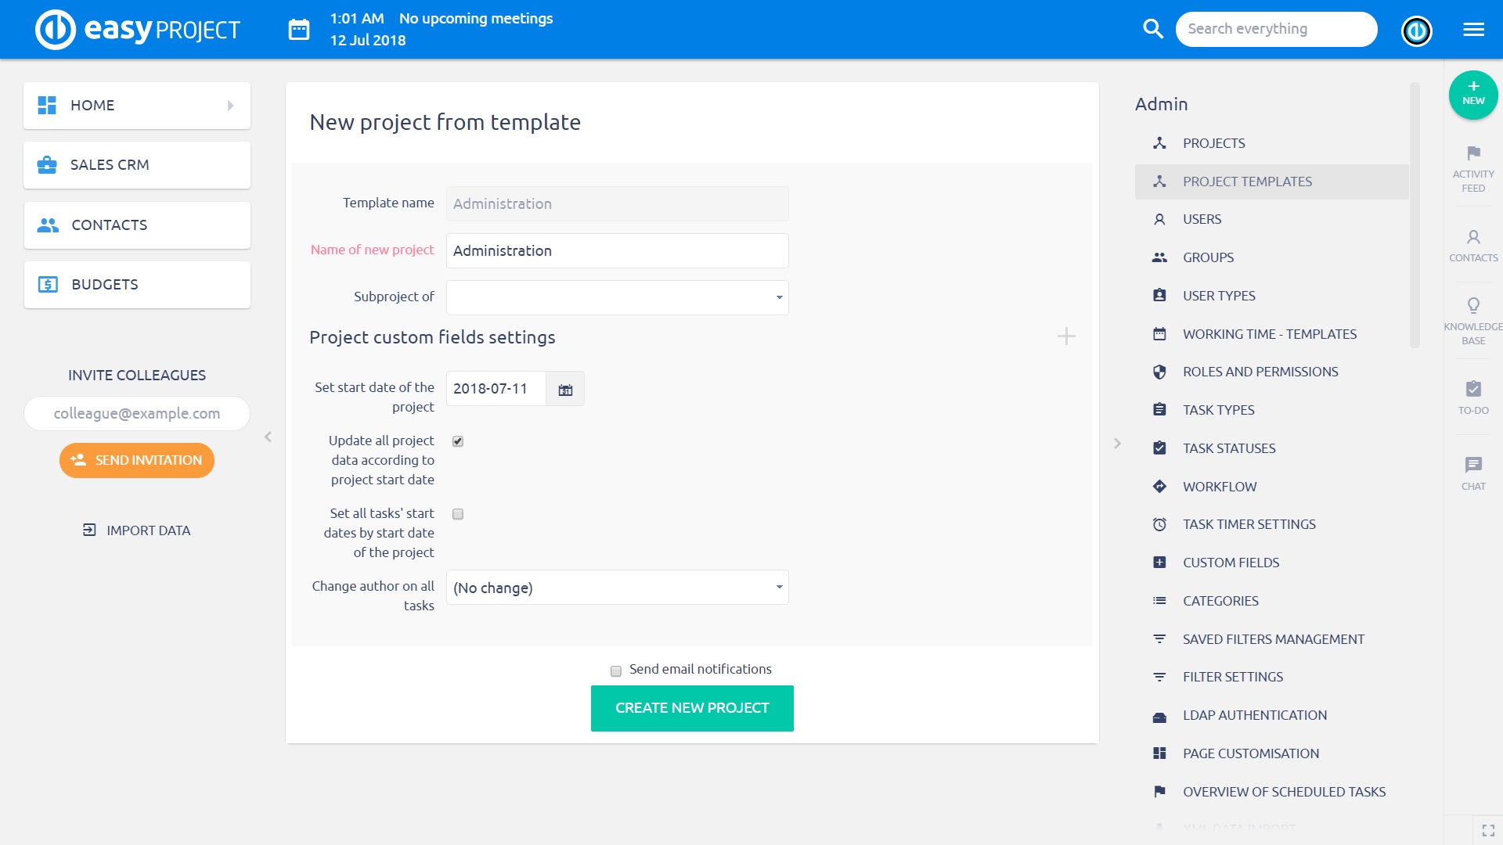Click the Import Data arrow icon
1503x845 pixels.
click(x=89, y=530)
